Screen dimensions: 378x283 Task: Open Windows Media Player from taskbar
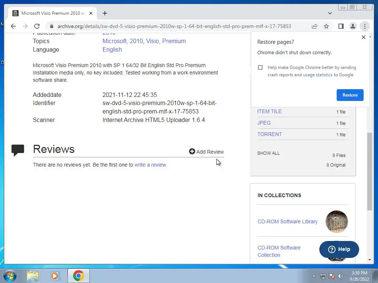tap(55, 276)
